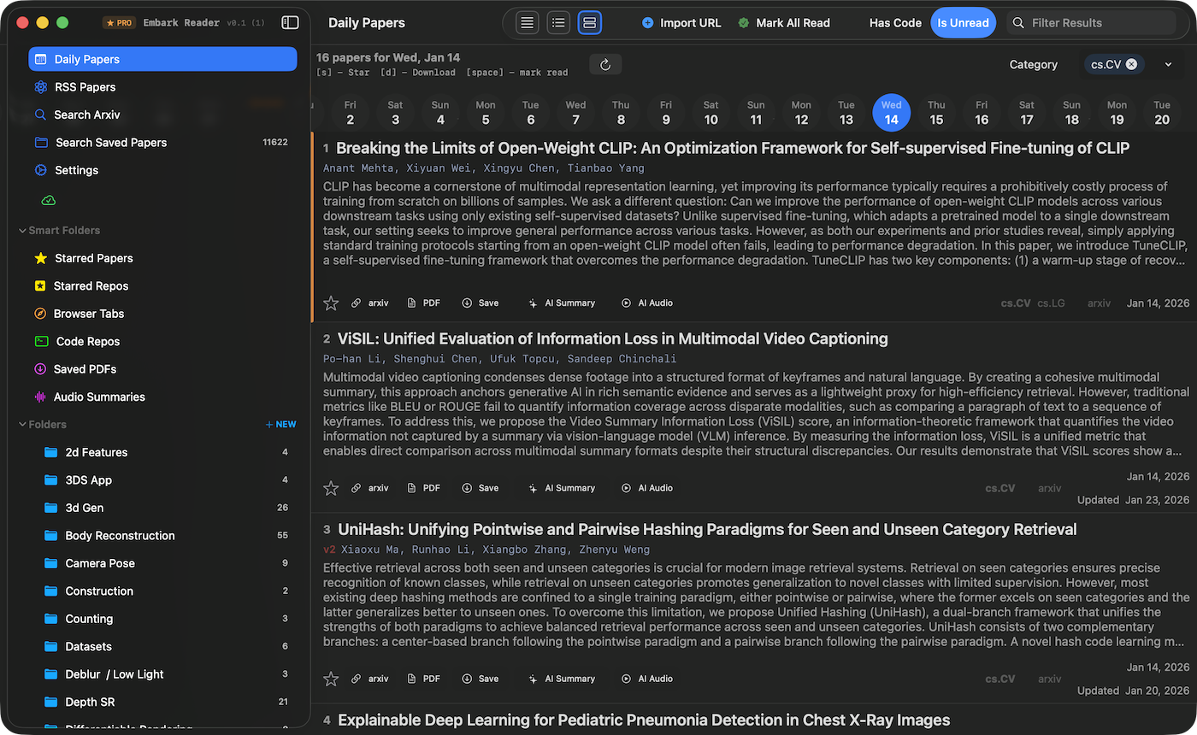
Task: Generate an AI Summary for the TuneCLIP paper
Action: [x=562, y=303]
